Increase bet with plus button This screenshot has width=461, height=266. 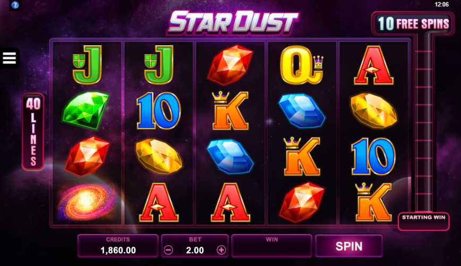(221, 250)
